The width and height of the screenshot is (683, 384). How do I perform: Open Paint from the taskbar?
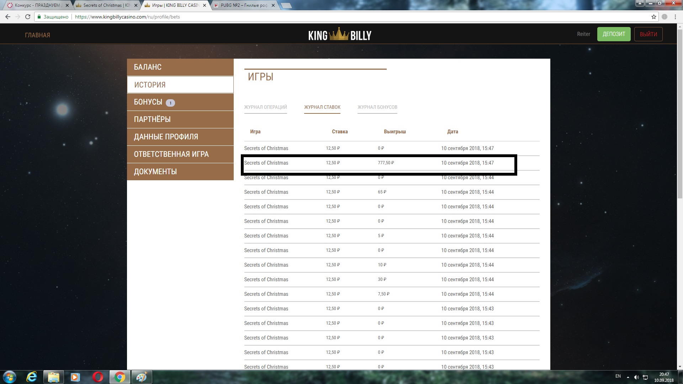pos(142,377)
